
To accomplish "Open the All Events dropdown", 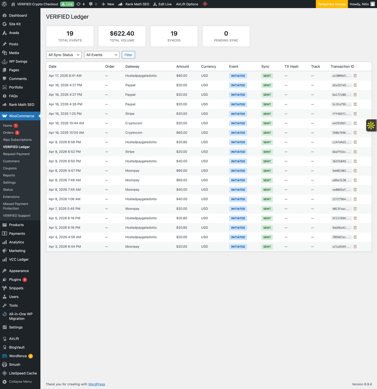I will pos(102,55).
